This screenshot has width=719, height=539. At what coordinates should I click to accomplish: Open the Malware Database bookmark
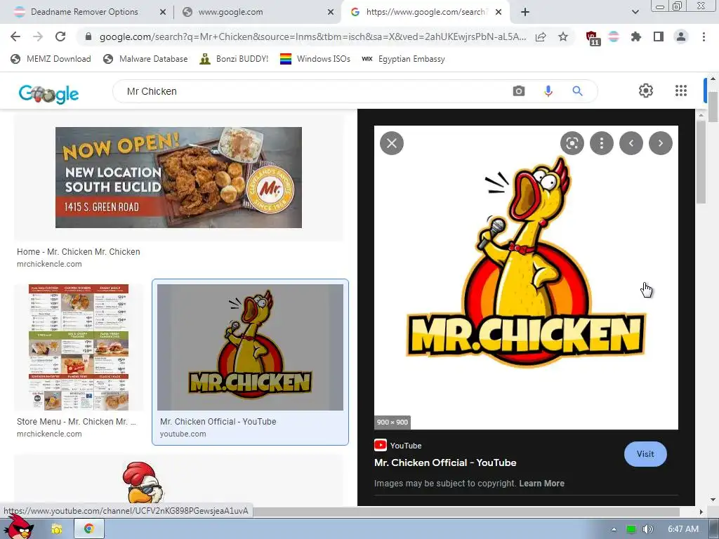click(146, 59)
